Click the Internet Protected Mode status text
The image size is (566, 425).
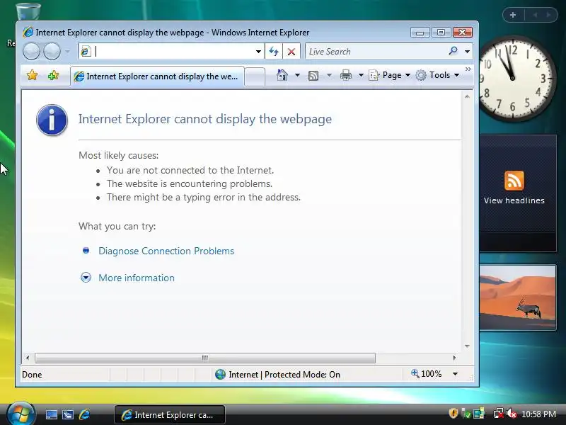(x=284, y=375)
